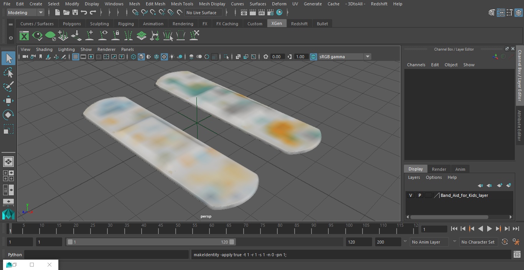
Task: Play animation forwards button
Action: [x=489, y=229]
